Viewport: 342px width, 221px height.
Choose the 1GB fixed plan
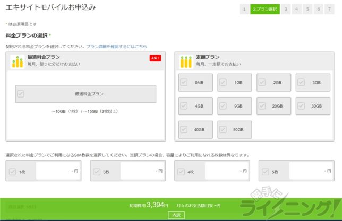(235, 82)
